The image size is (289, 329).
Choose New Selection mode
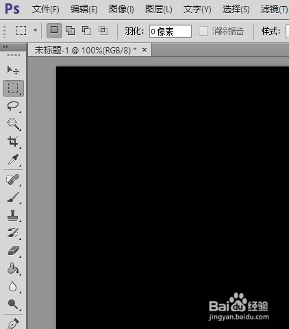(x=54, y=30)
